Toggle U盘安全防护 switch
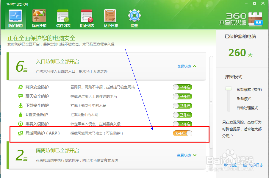This screenshot has width=269, height=178. pyautogui.click(x=182, y=115)
